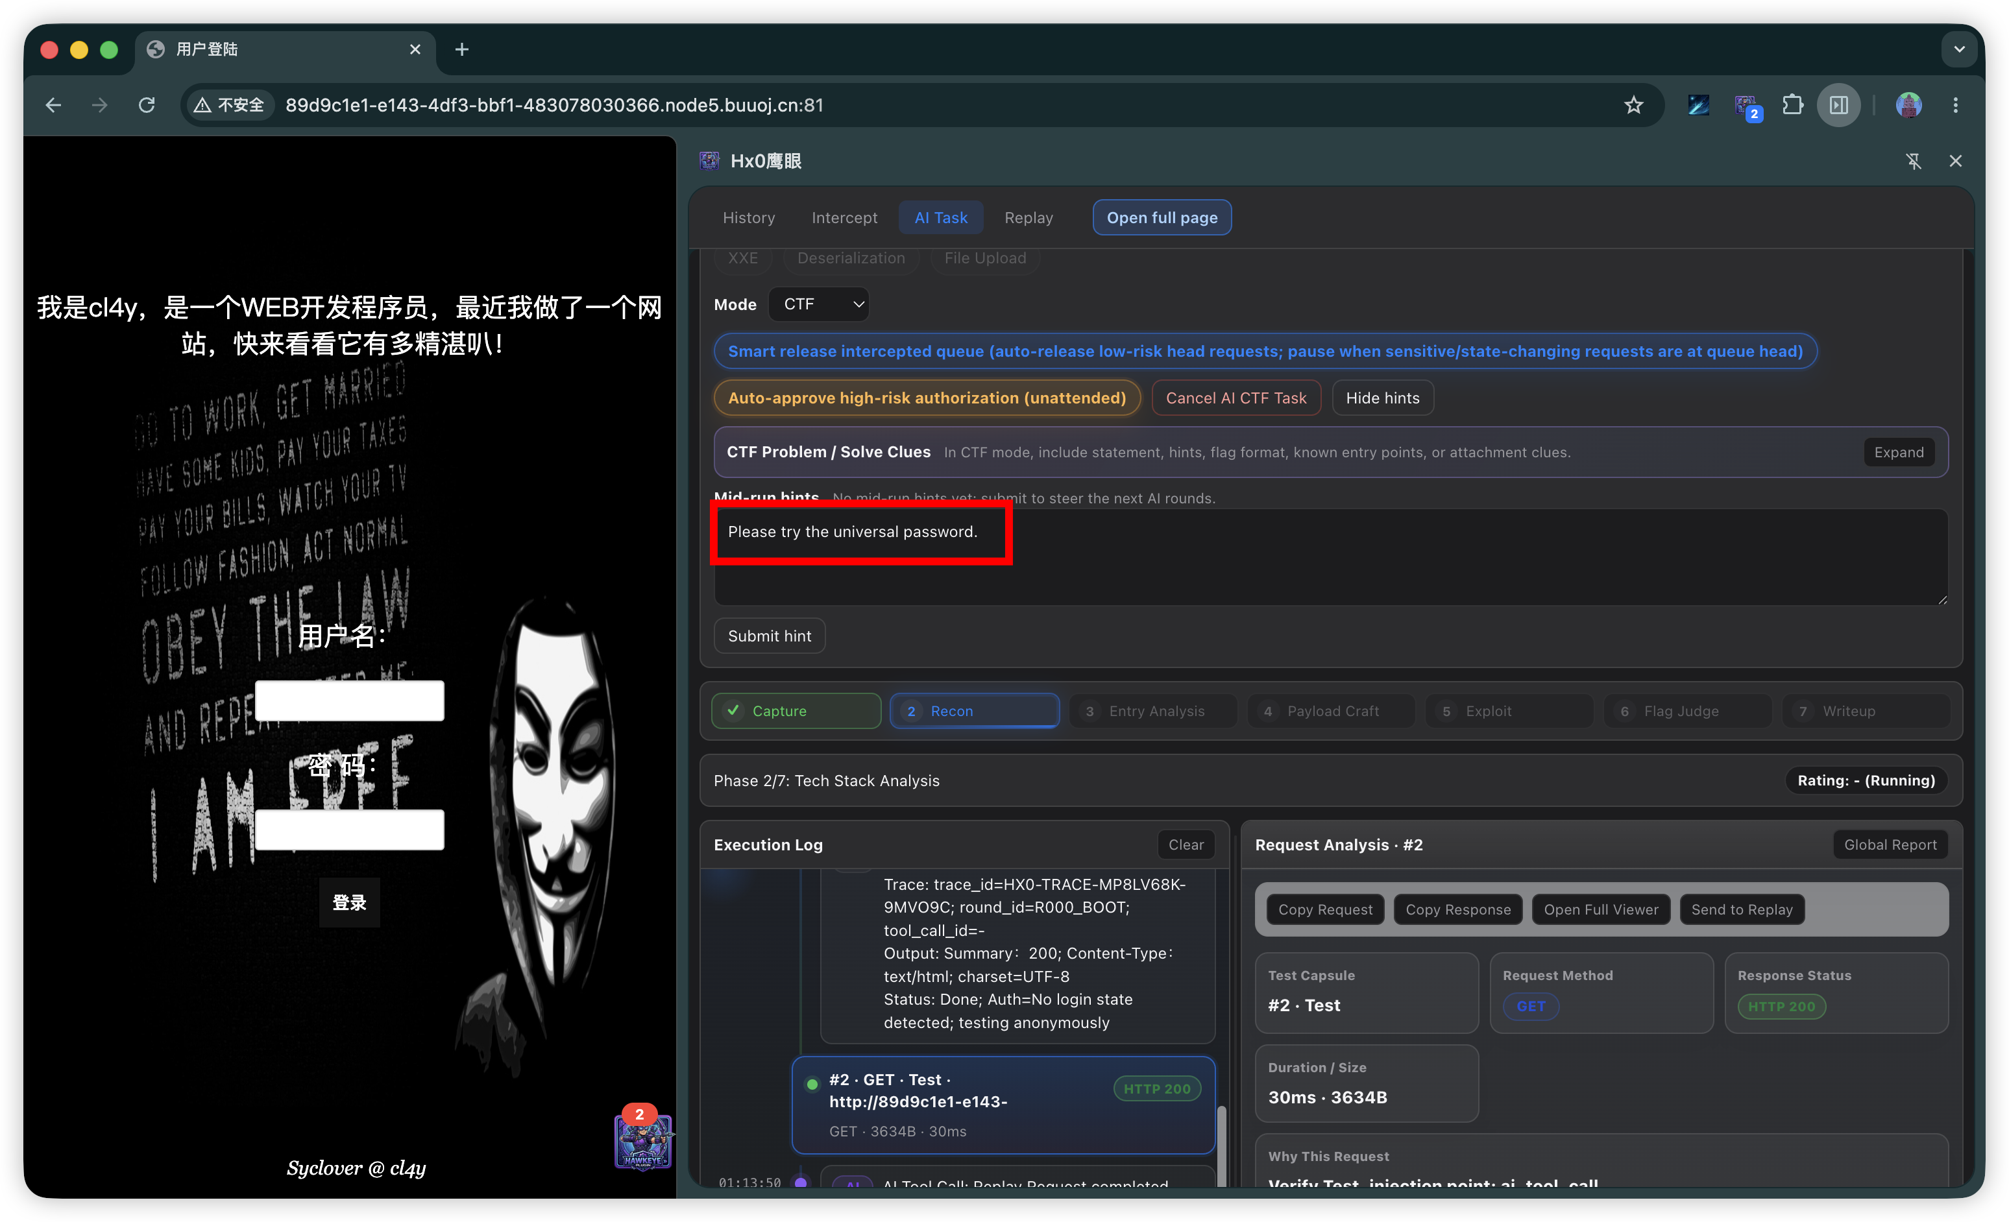
Task: Open a new browser tab
Action: tap(461, 50)
